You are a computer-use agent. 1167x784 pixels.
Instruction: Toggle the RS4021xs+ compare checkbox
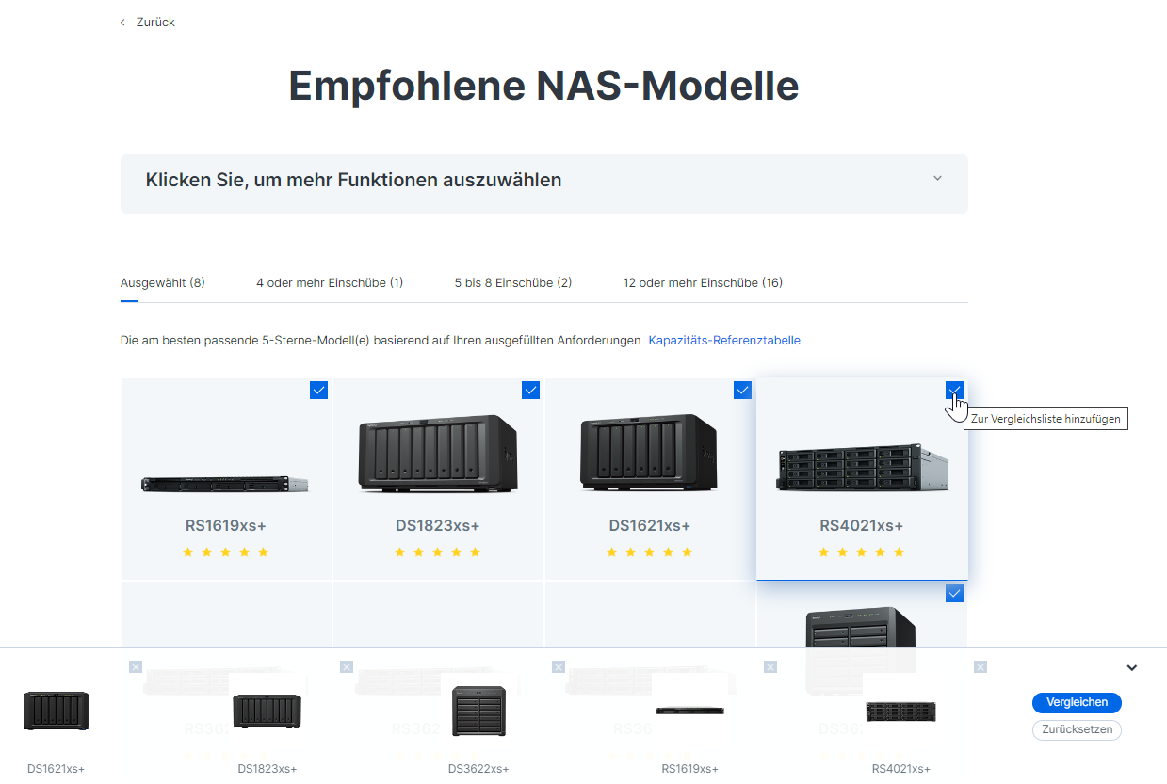click(954, 390)
